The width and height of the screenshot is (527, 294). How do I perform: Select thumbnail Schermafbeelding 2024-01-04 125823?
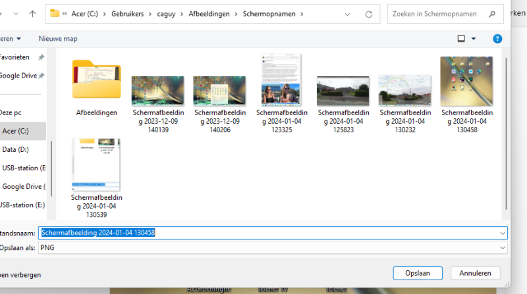pyautogui.click(x=343, y=91)
